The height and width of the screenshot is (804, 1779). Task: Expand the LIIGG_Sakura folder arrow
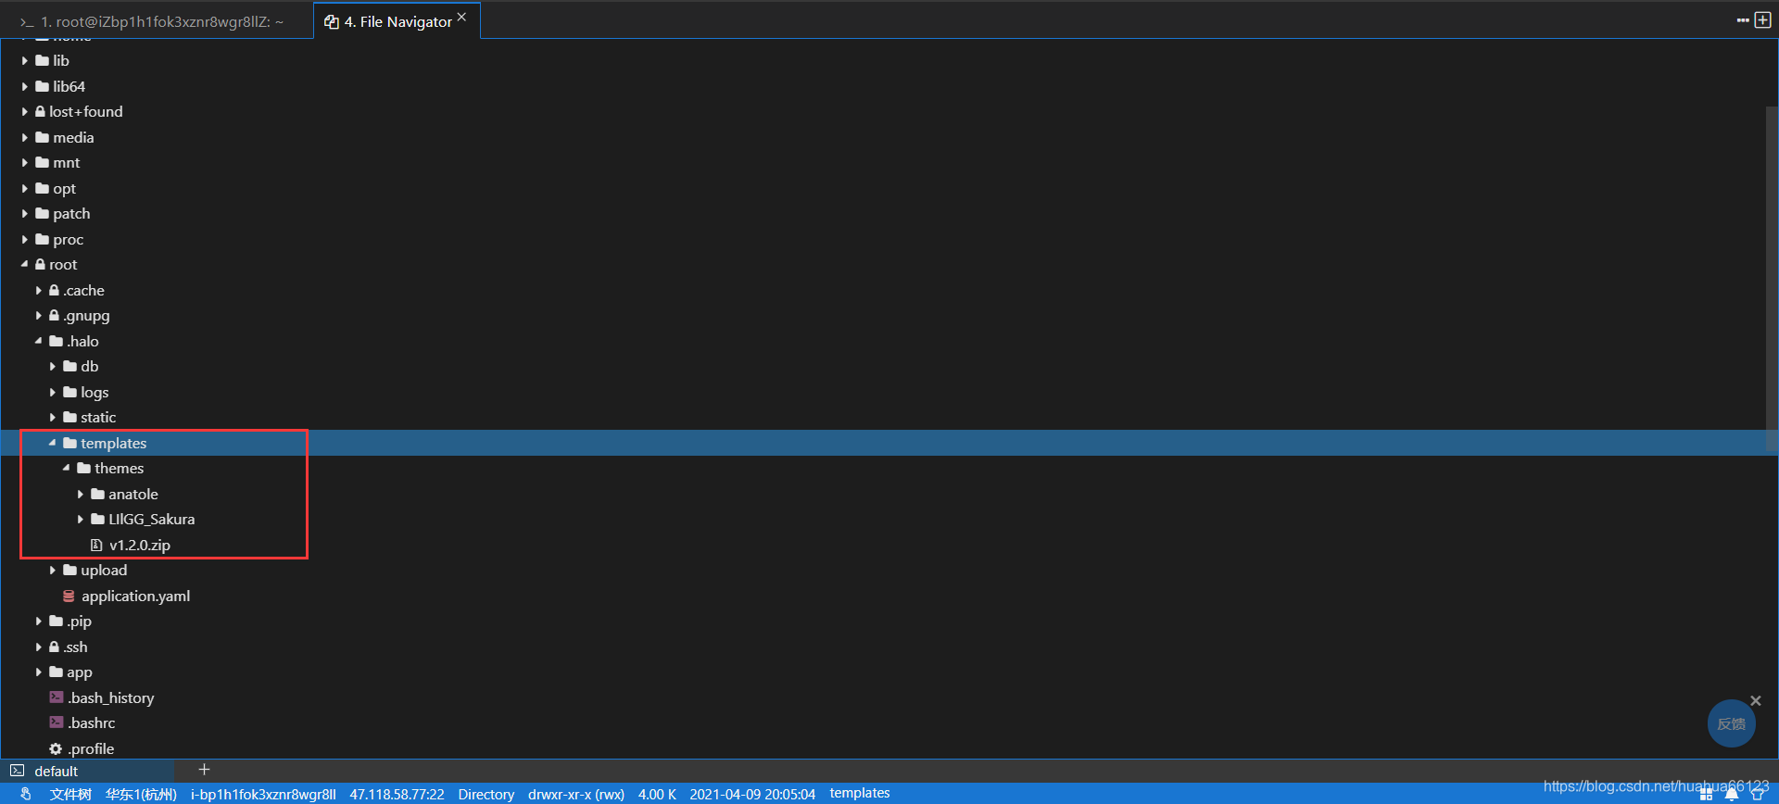[81, 519]
